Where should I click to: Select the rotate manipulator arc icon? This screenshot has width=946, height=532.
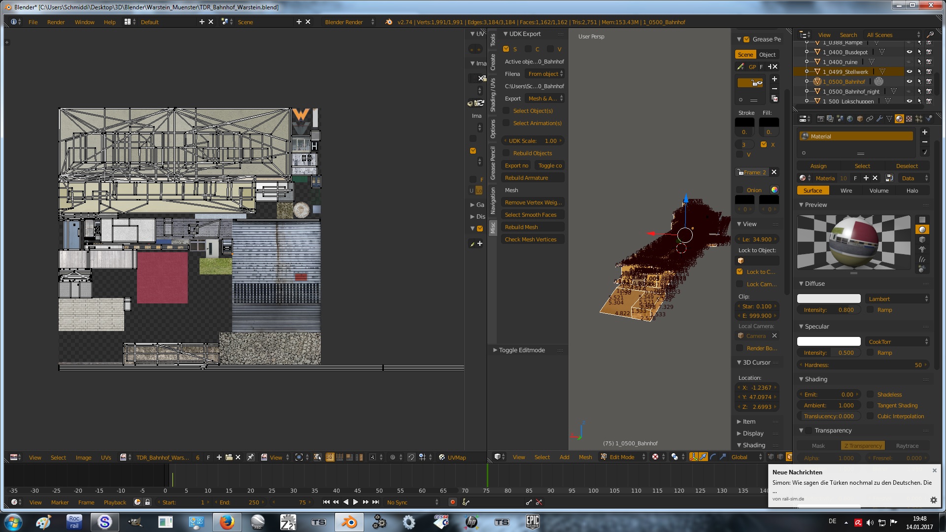(713, 457)
